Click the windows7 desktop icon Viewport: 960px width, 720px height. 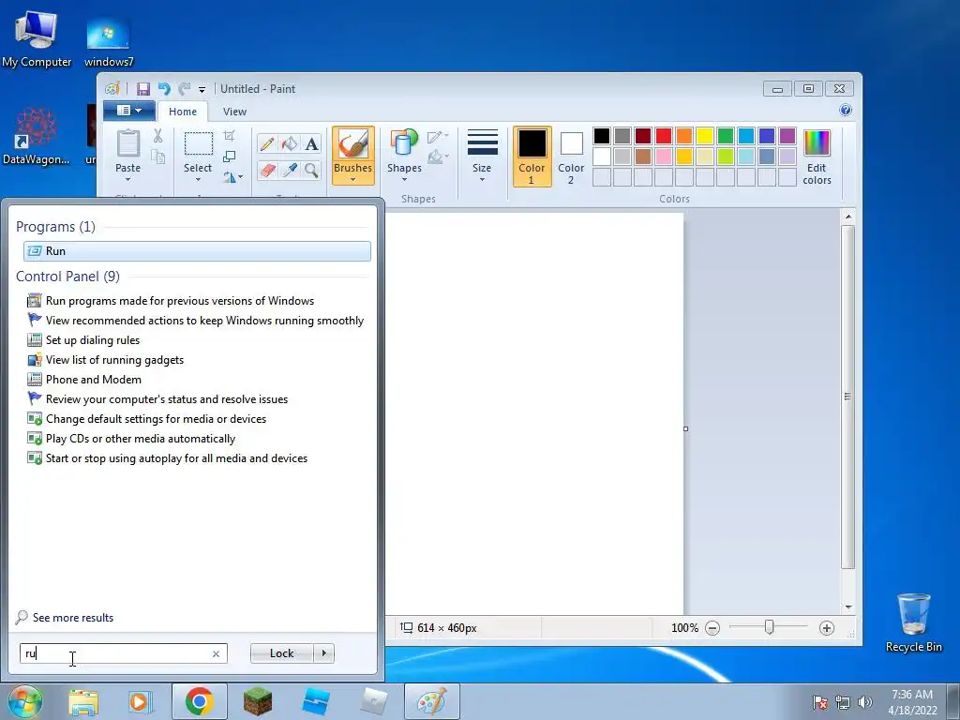(109, 41)
